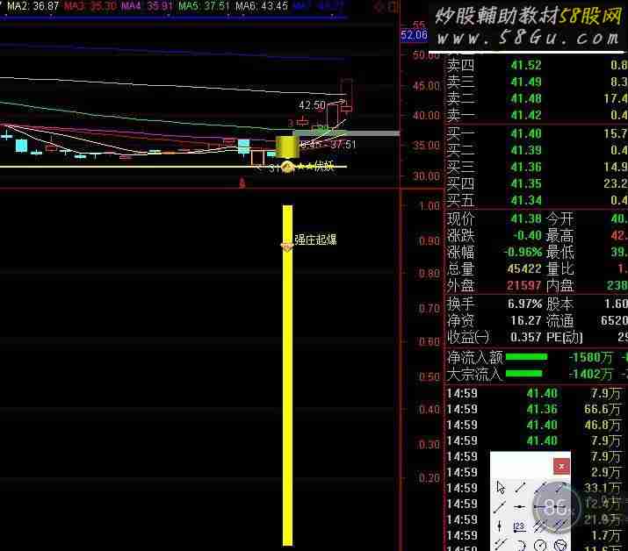Select the 卖二 ask row at 41.48
Screen dimensions: 628x551
[537, 98]
